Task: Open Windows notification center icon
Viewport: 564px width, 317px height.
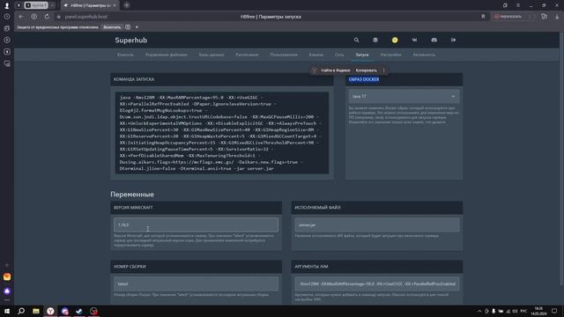Action: [x=554, y=311]
